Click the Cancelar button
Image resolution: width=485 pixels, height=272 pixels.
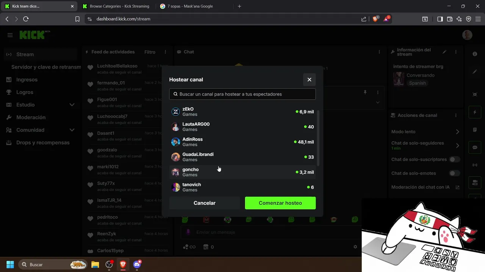point(205,203)
